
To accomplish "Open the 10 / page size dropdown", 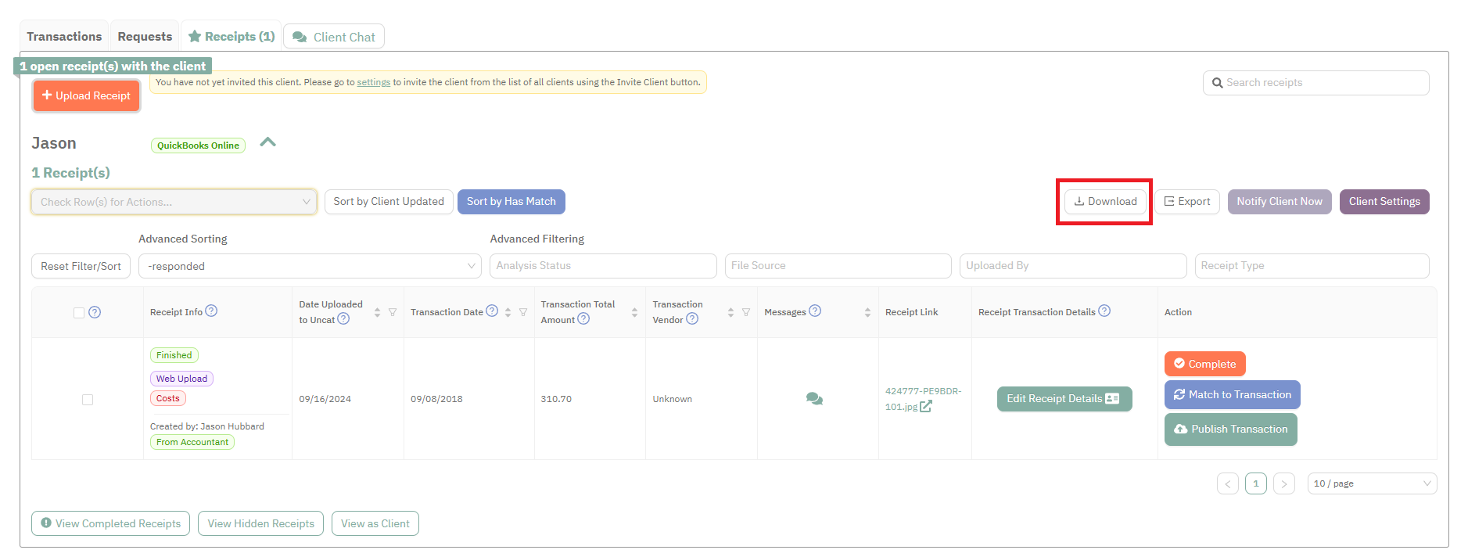I will 1372,483.
